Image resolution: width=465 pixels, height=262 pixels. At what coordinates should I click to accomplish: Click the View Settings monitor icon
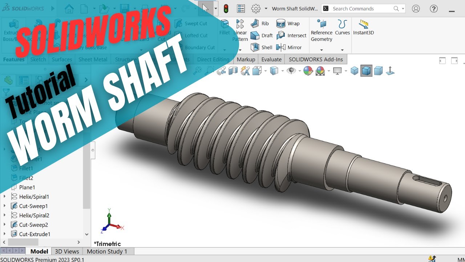pos(337,71)
